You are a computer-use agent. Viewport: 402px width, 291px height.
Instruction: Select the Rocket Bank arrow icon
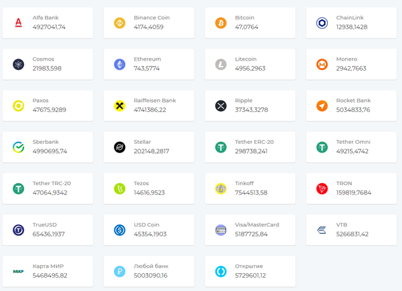click(322, 106)
